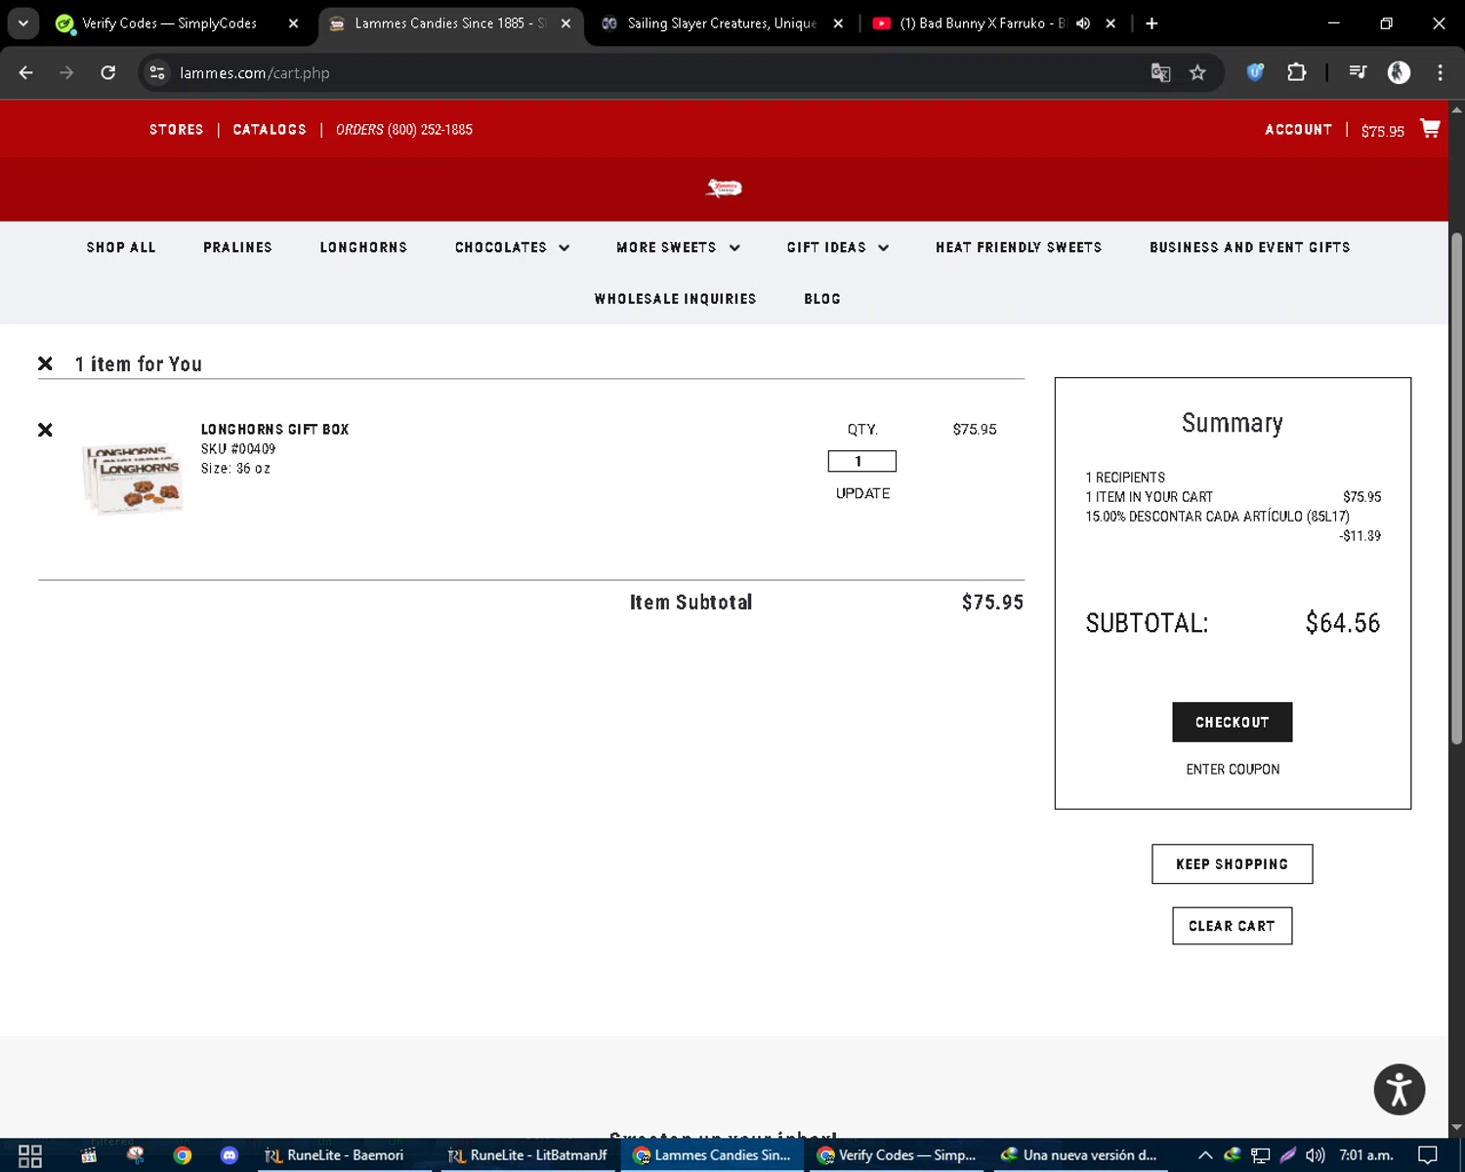Click the page vertical scrollbar
The height and width of the screenshot is (1172, 1465).
coord(1456,488)
